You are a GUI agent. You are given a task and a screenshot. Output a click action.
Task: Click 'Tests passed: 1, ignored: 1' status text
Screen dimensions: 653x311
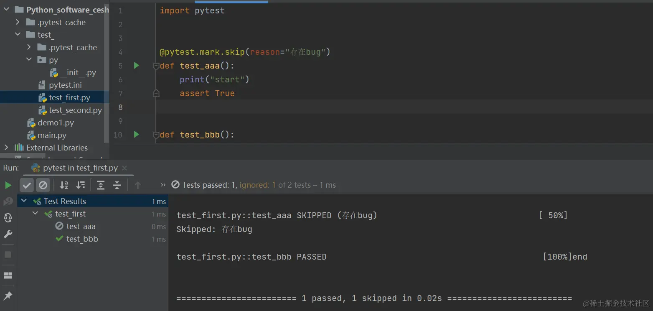[229, 185]
